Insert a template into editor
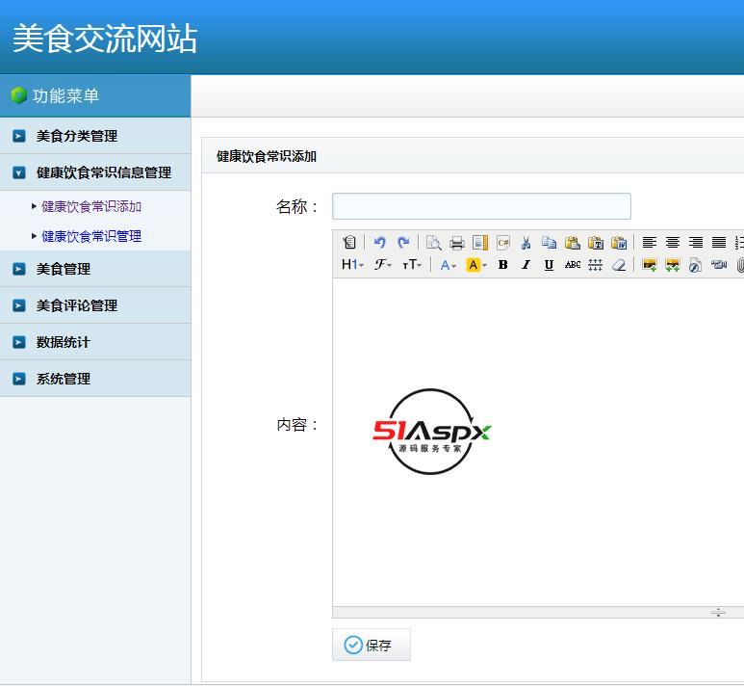Image resolution: width=744 pixels, height=686 pixels. coord(479,242)
